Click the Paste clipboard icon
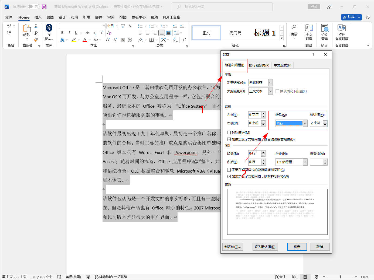 coord(26,28)
